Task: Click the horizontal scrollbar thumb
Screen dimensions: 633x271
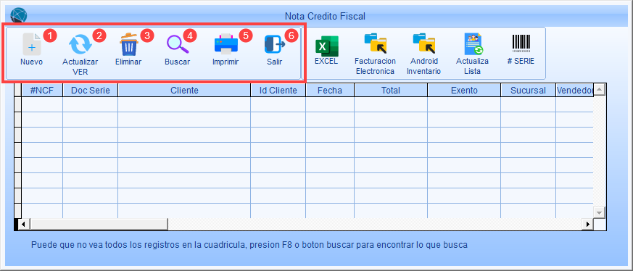Action: (99, 224)
